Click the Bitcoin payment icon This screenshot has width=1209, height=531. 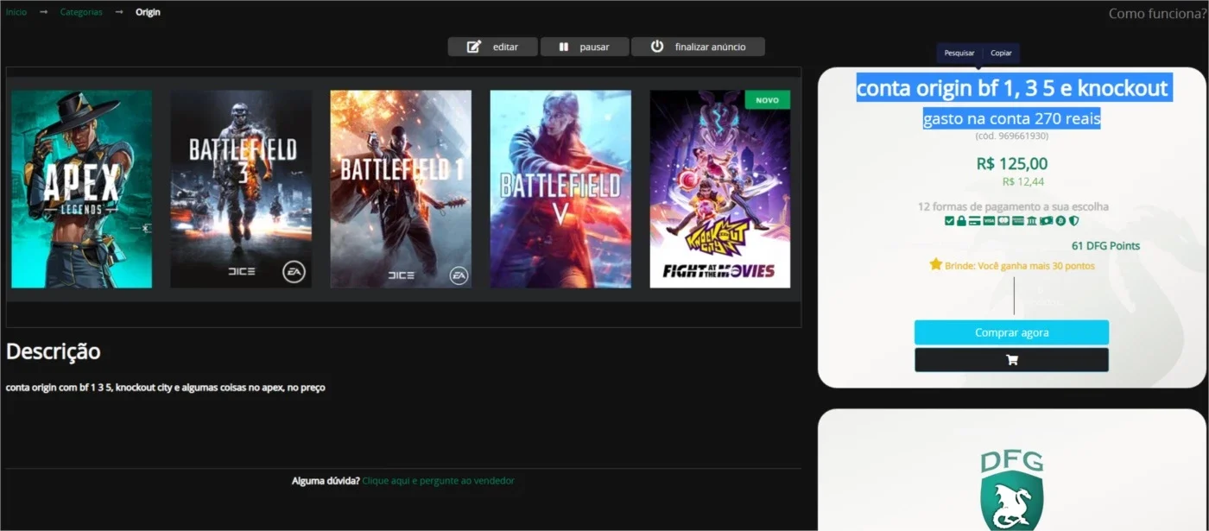1060,221
